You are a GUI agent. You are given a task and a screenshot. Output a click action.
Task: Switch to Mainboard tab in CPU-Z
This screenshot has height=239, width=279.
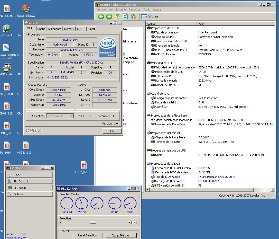[x=55, y=29]
